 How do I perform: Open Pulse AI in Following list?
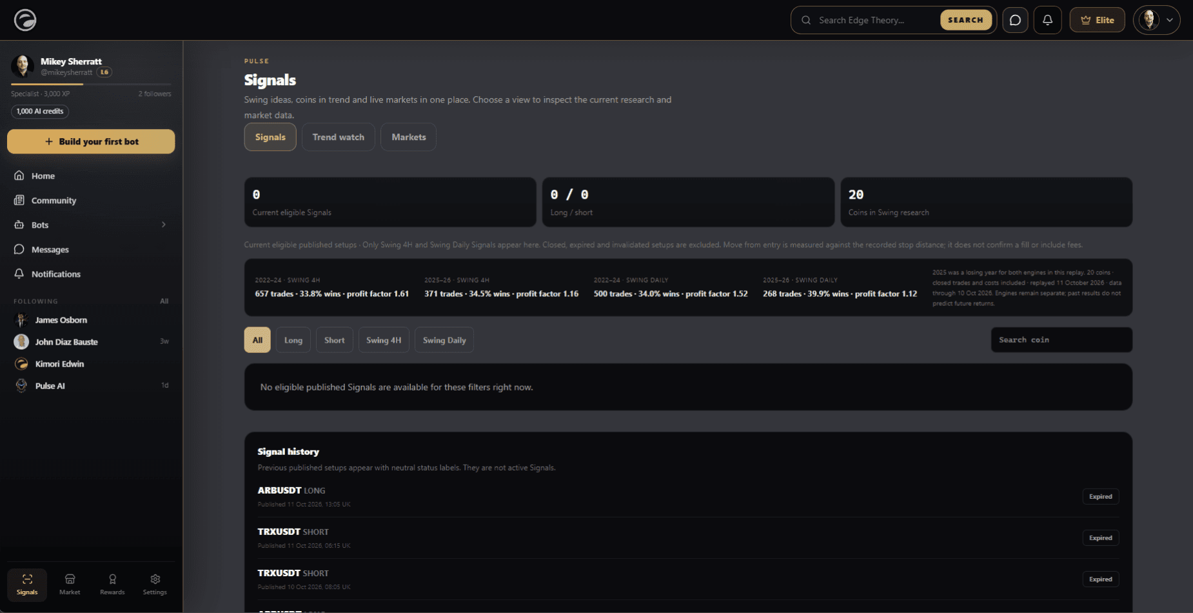pyautogui.click(x=91, y=385)
